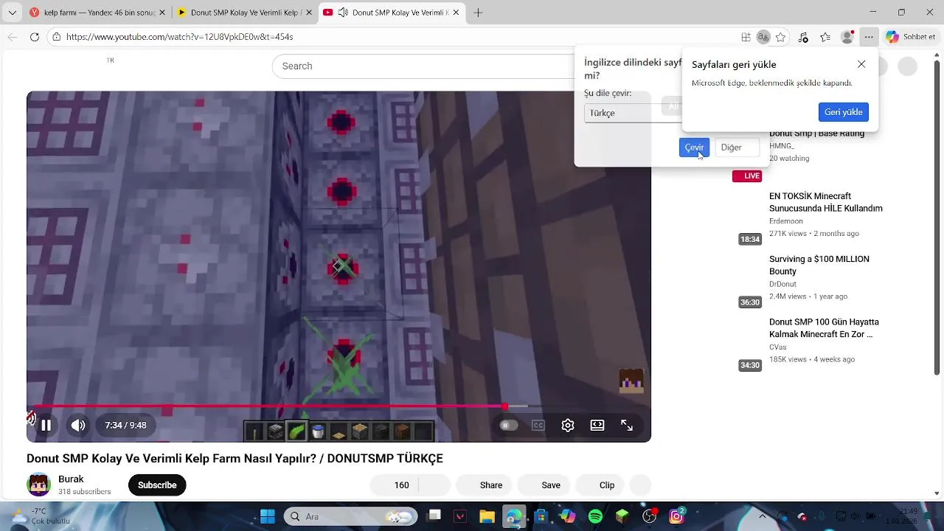The width and height of the screenshot is (944, 531).
Task: Open the Edge Settings and more menu
Action: tap(870, 37)
